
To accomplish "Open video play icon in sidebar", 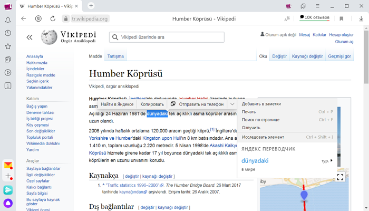I will coord(8,73).
